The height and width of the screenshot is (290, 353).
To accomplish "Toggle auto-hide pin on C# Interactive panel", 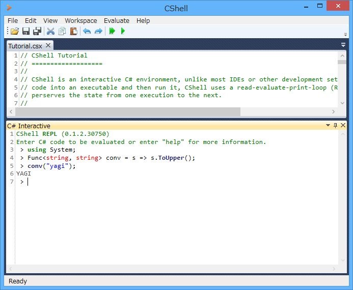I will pos(335,126).
